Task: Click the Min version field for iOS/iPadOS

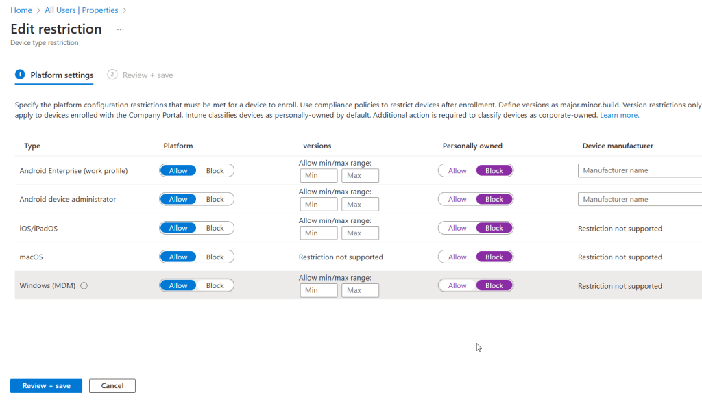Action: (319, 233)
